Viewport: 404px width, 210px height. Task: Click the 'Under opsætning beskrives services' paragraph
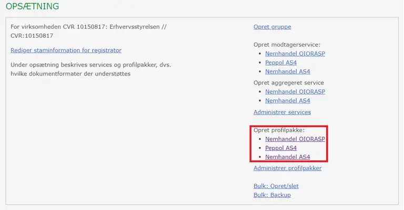[90, 69]
